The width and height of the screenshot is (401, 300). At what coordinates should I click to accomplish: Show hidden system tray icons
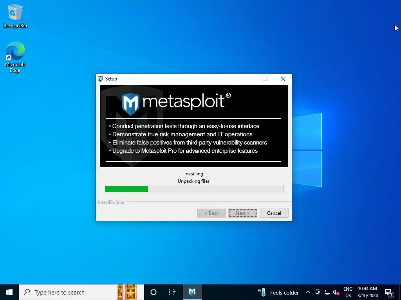click(x=308, y=292)
